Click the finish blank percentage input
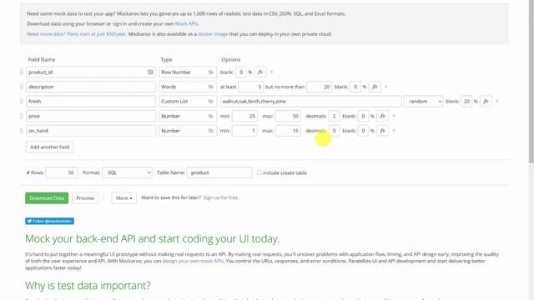Image resolution: width=534 pixels, height=300 pixels. click(x=467, y=102)
